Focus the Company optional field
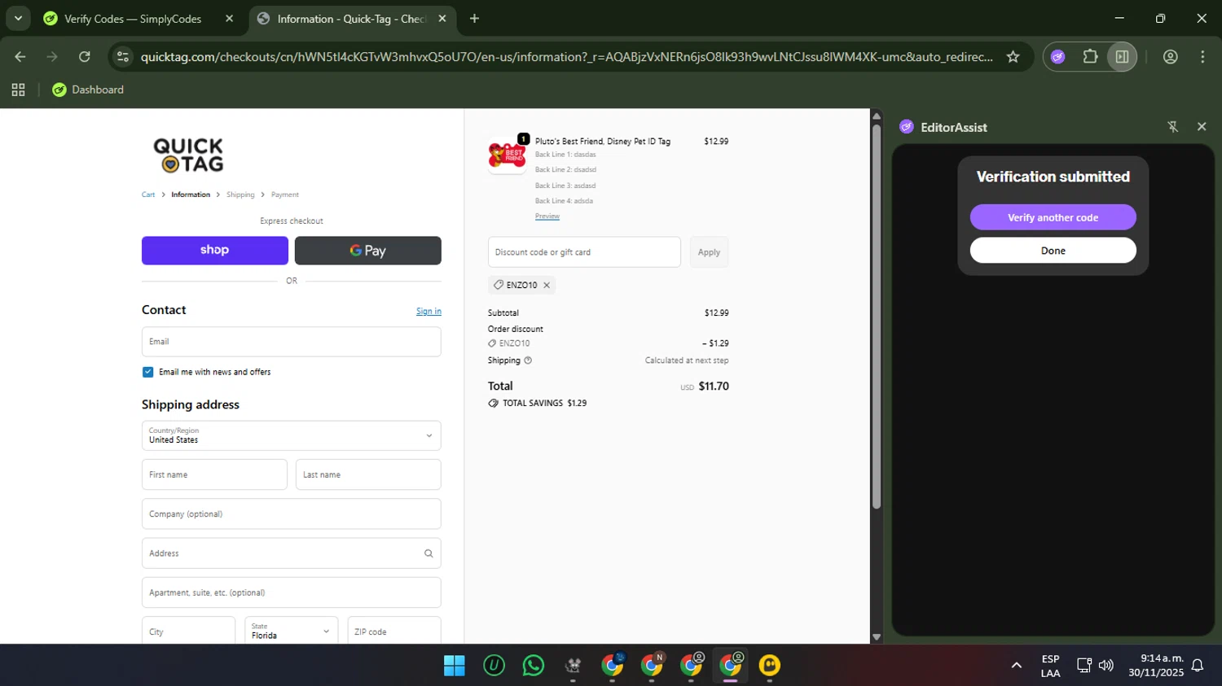 [x=292, y=514]
